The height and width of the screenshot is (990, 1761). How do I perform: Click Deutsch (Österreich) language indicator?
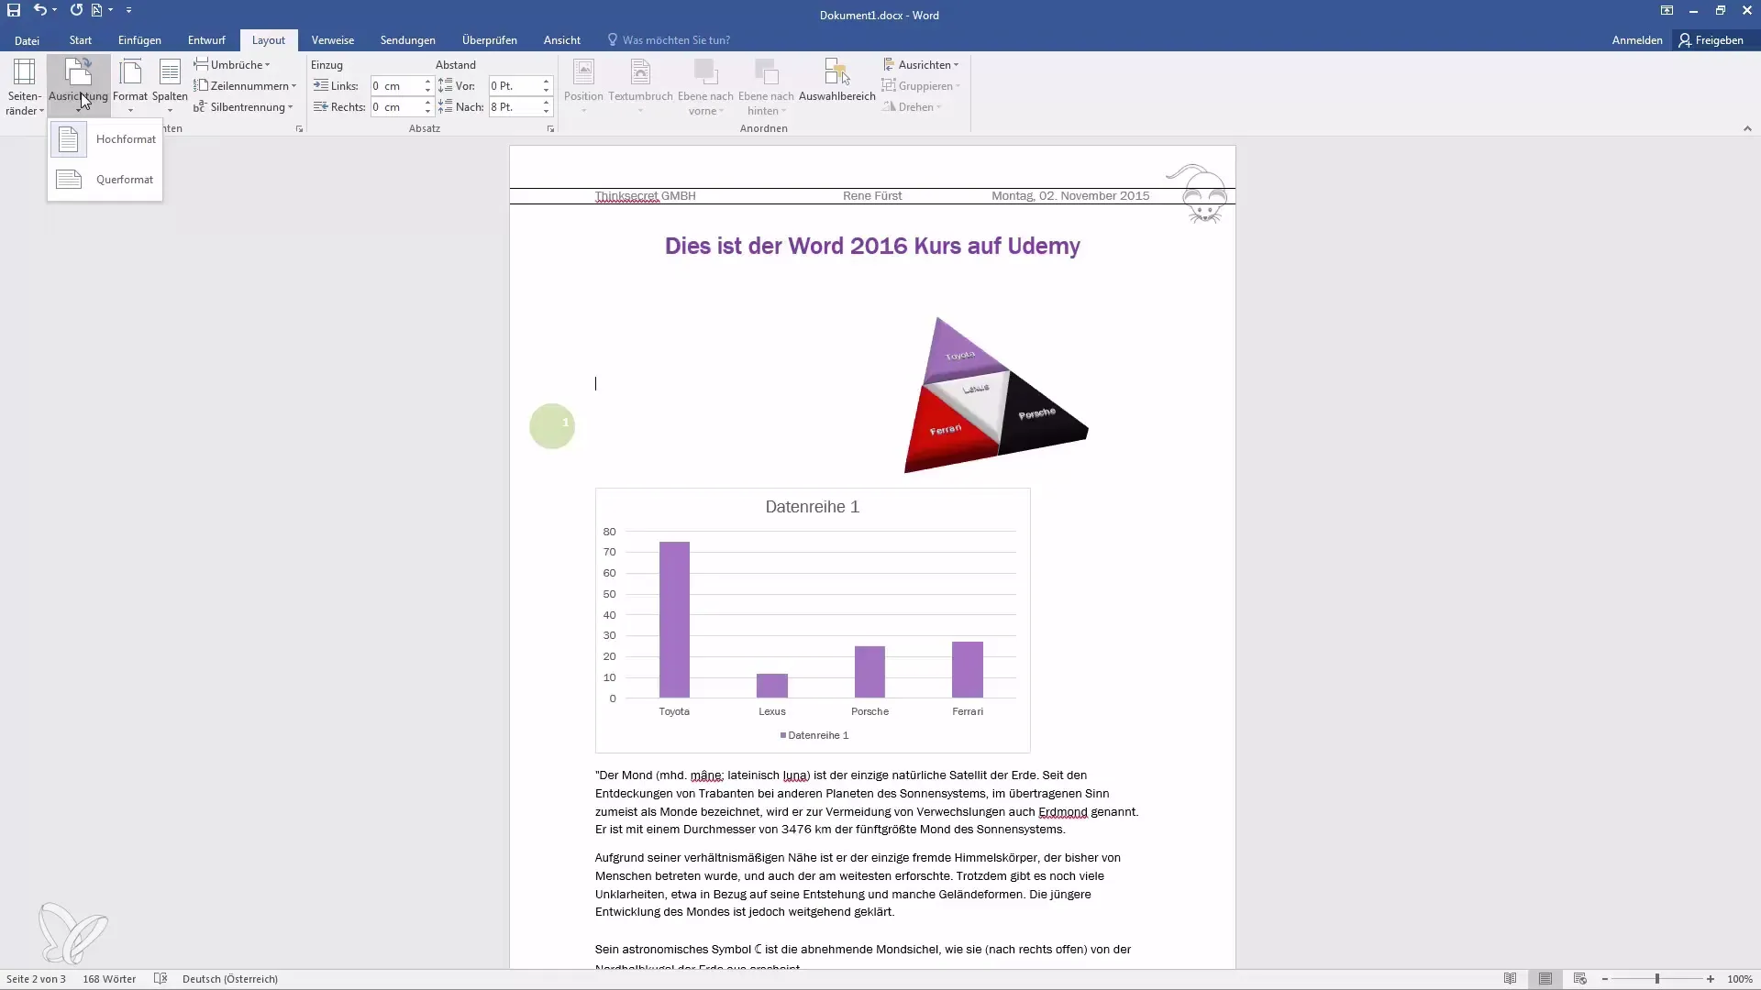click(x=230, y=979)
